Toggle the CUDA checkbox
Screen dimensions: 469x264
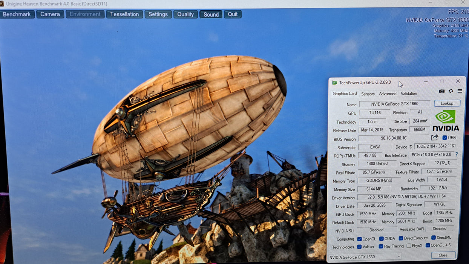click(x=381, y=238)
